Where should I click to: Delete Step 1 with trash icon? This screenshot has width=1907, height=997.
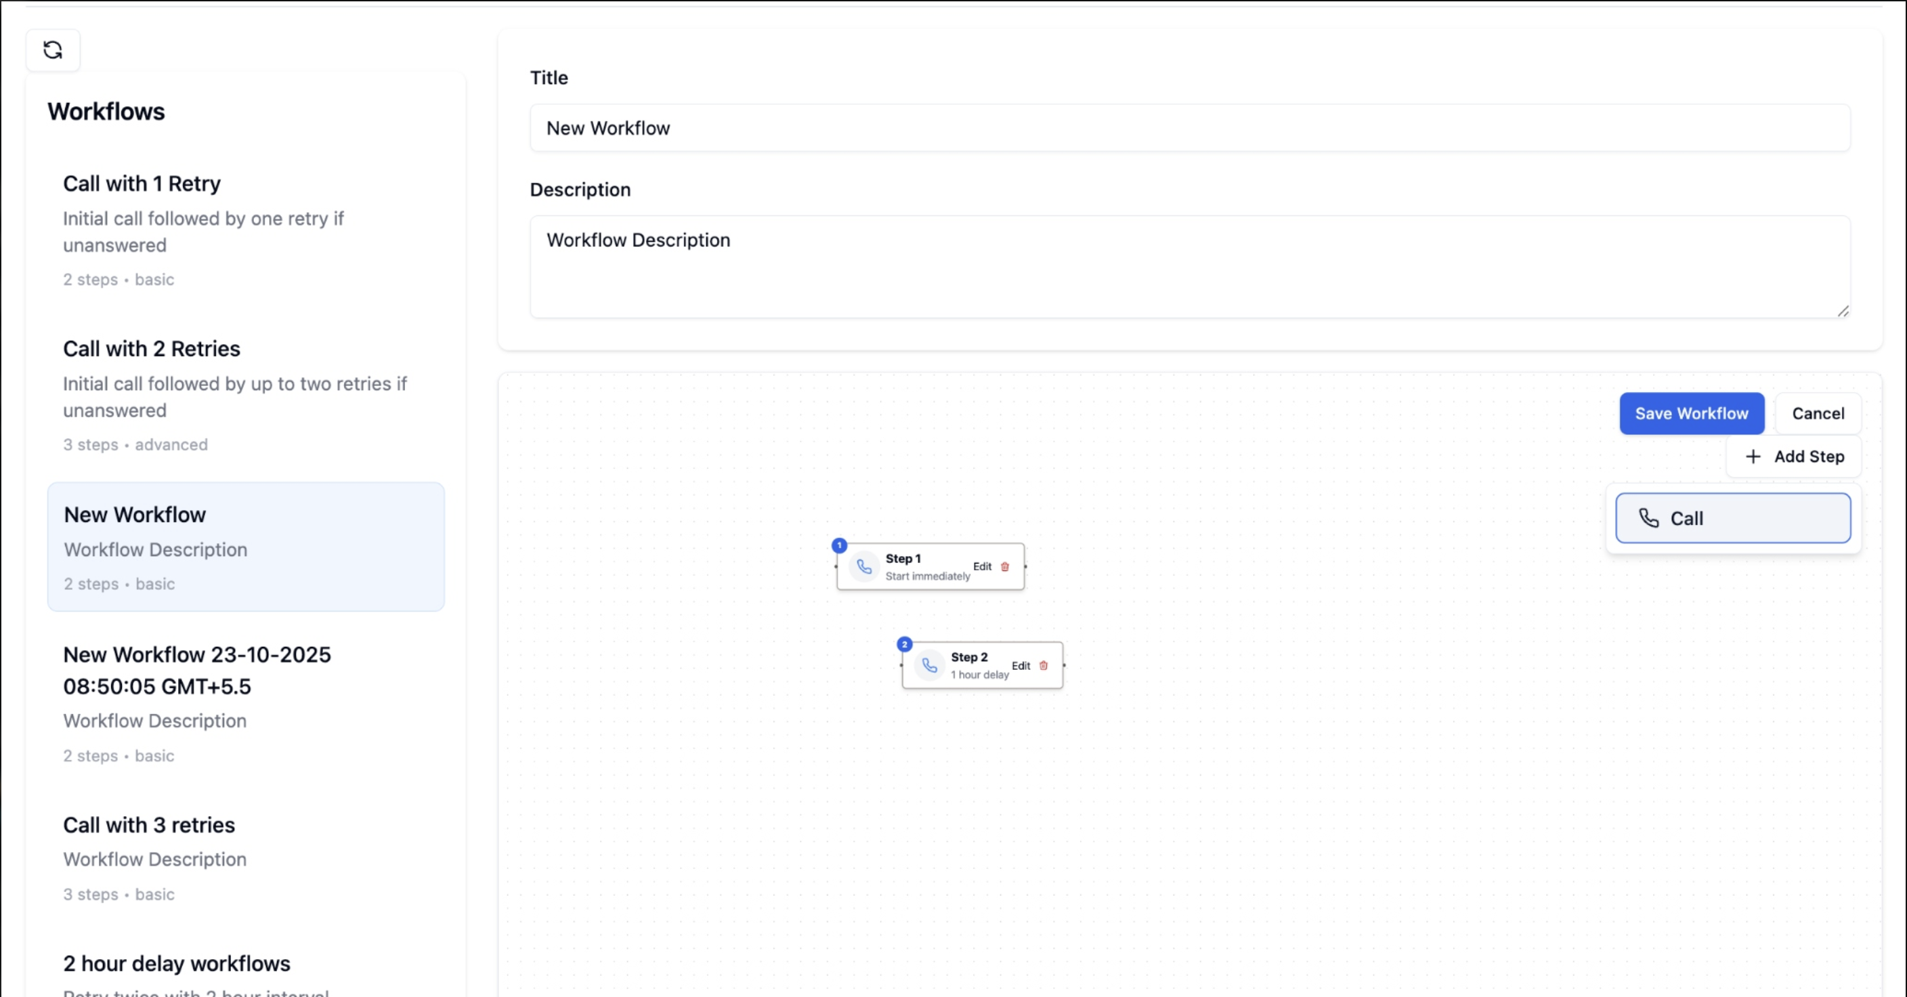1004,566
